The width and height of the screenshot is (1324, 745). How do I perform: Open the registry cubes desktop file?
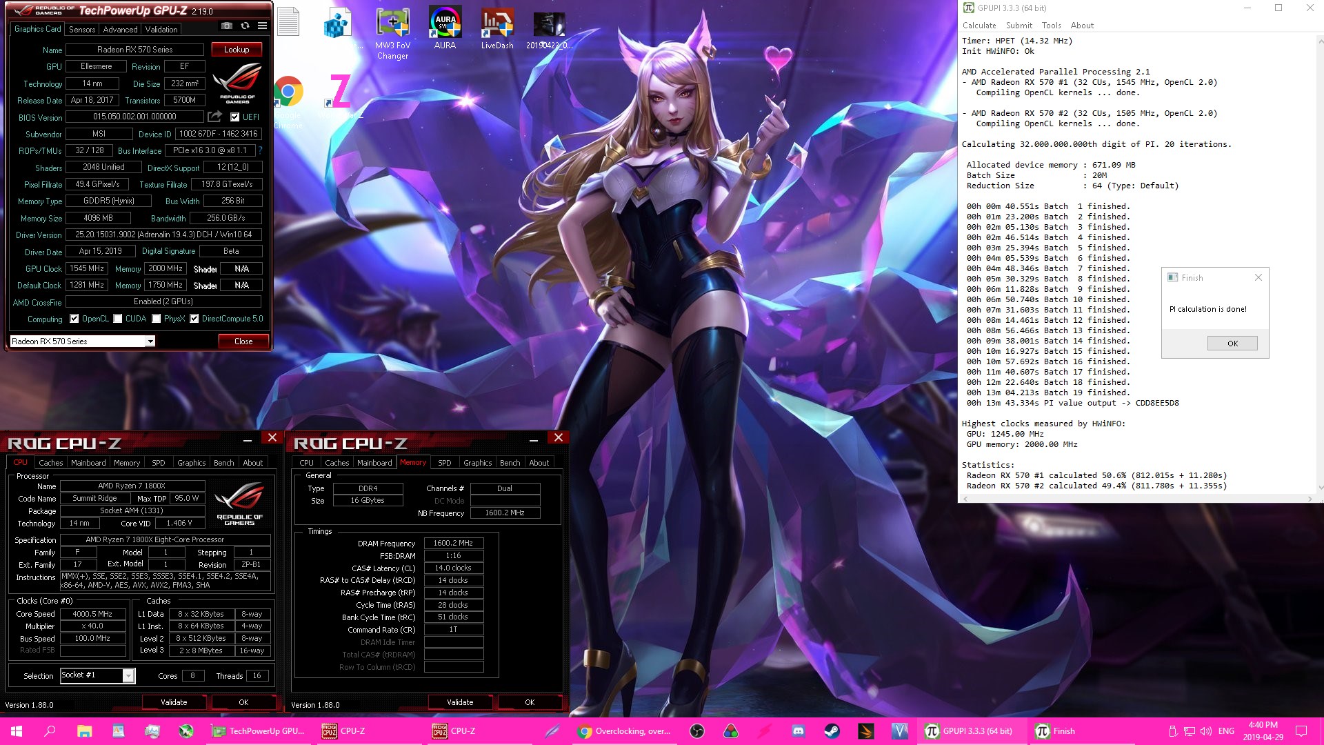337,24
